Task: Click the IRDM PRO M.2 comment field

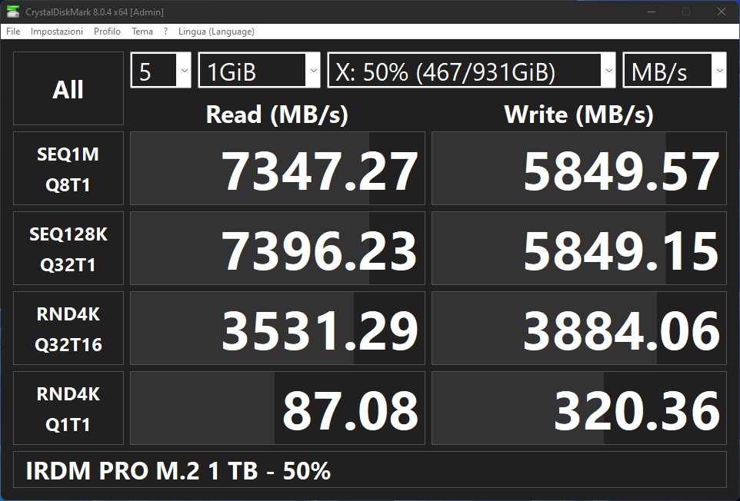Action: pyautogui.click(x=370, y=470)
